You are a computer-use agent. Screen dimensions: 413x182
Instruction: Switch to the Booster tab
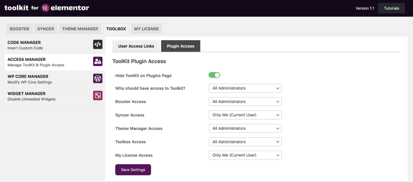click(x=19, y=29)
